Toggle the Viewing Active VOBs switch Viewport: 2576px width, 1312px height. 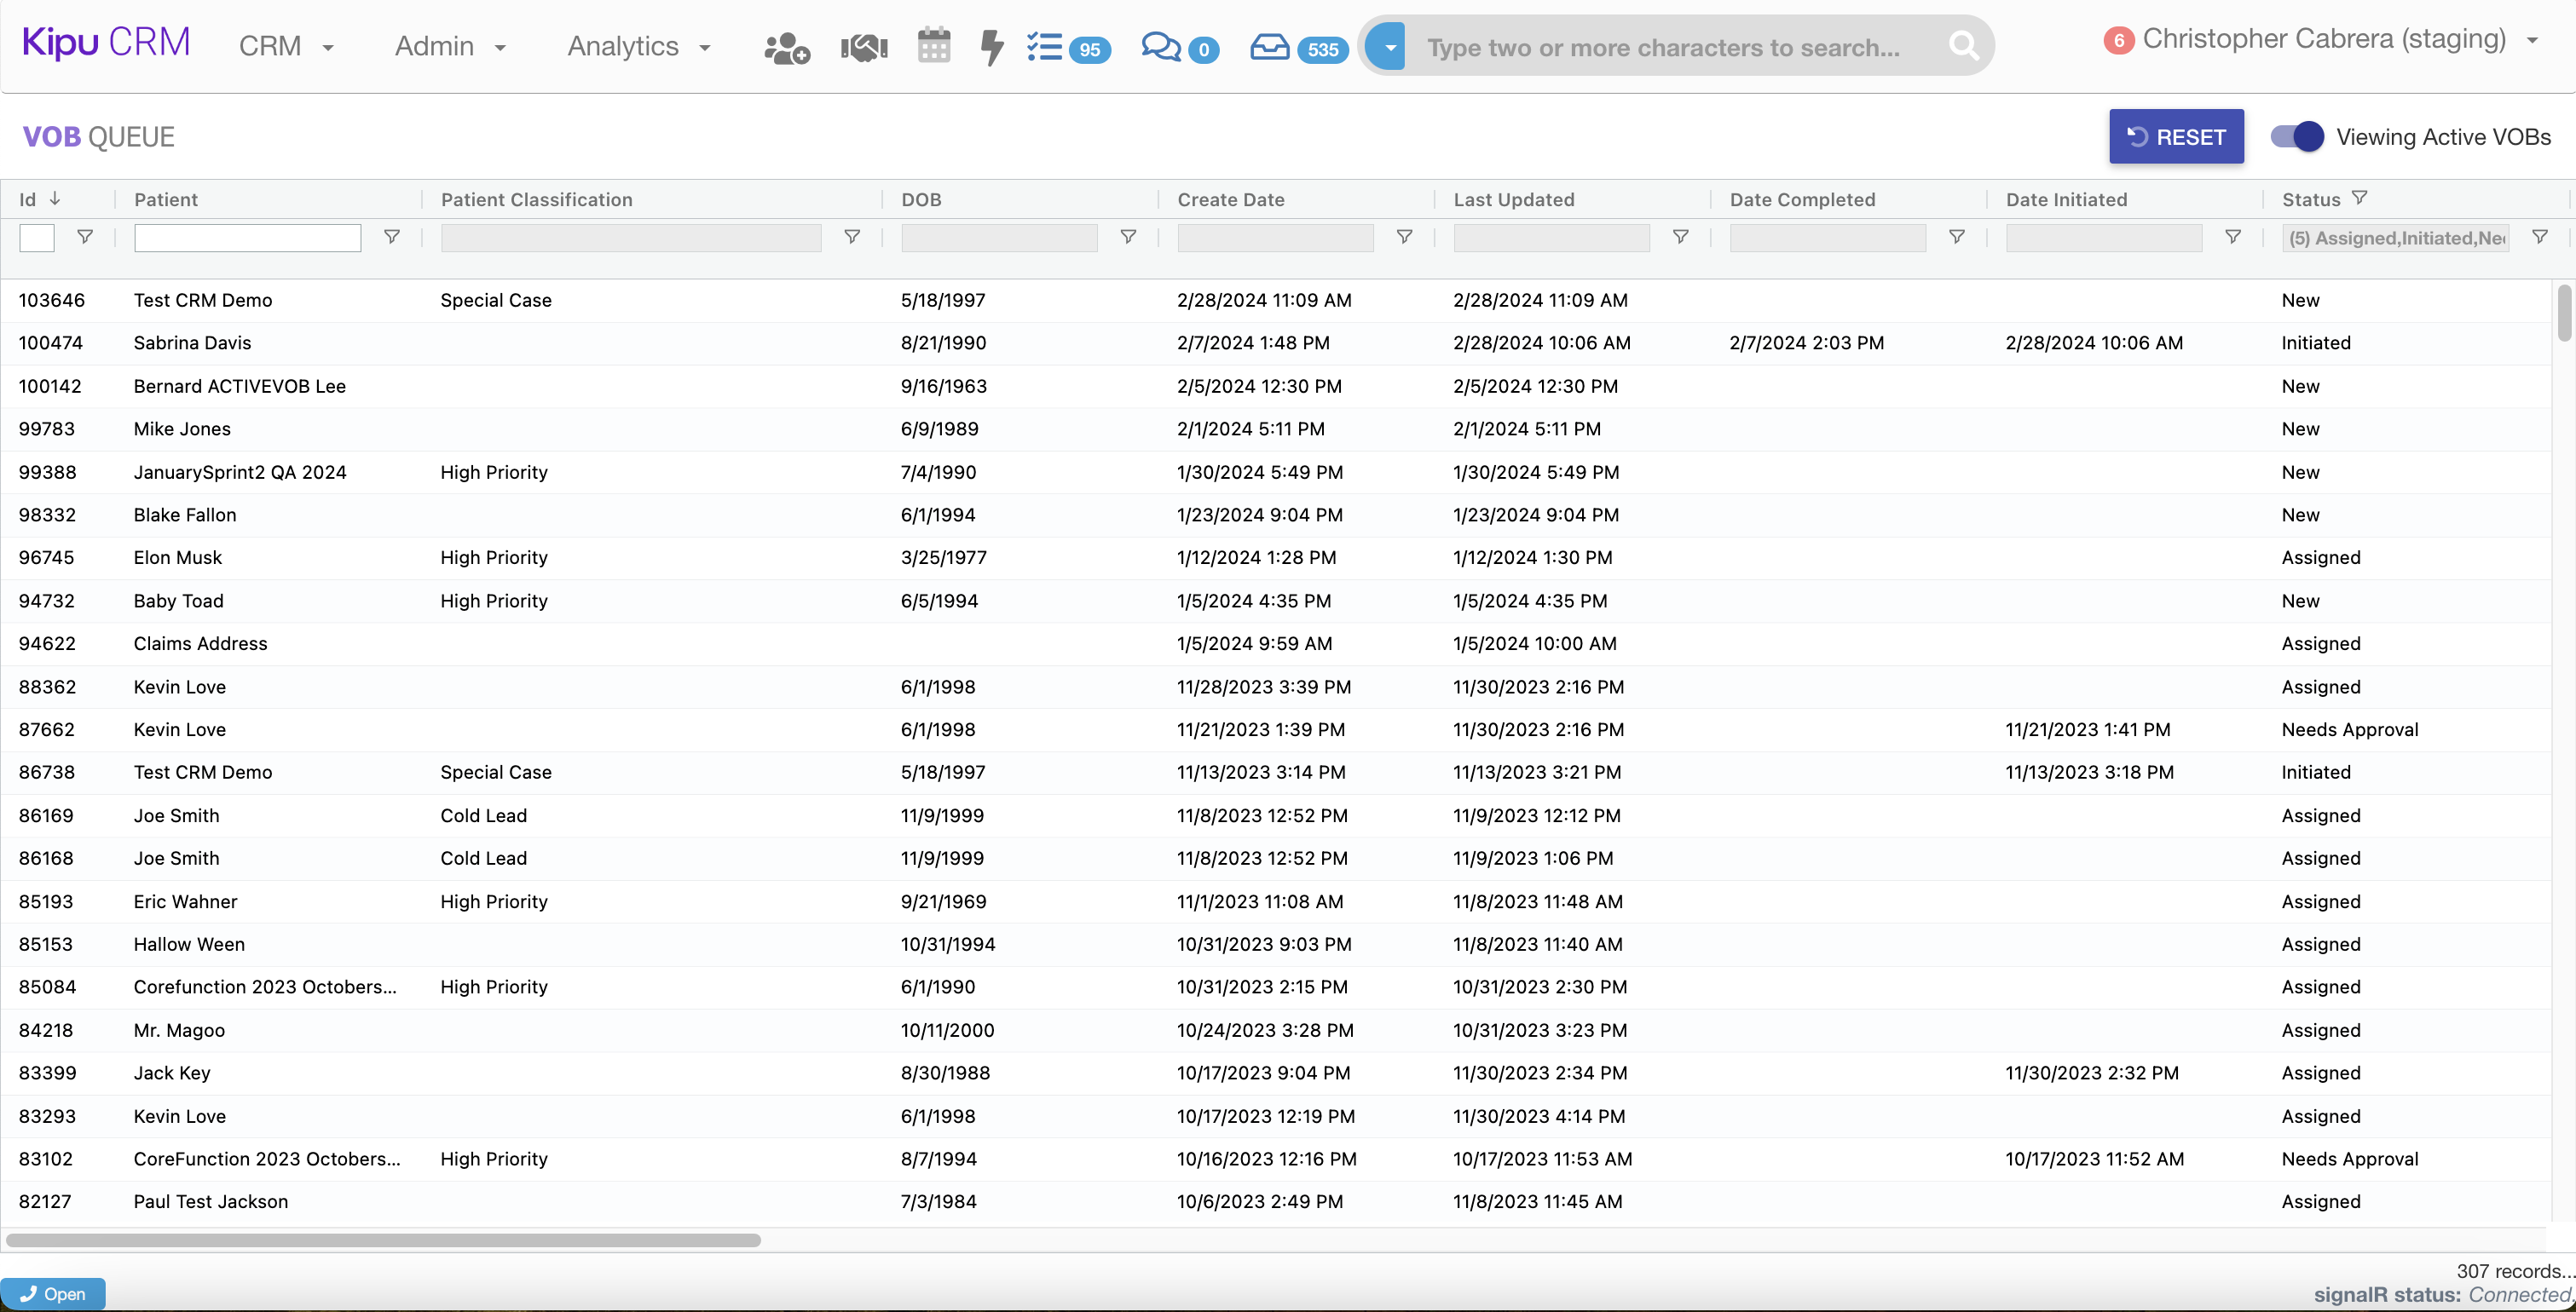pyautogui.click(x=2297, y=137)
